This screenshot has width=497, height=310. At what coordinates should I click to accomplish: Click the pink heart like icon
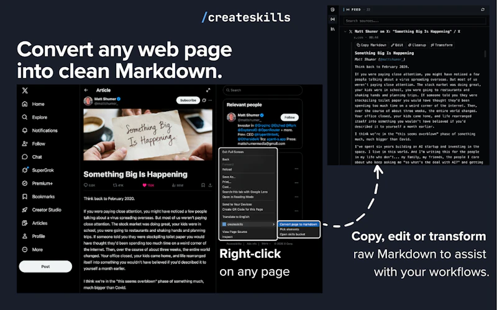[145, 185]
